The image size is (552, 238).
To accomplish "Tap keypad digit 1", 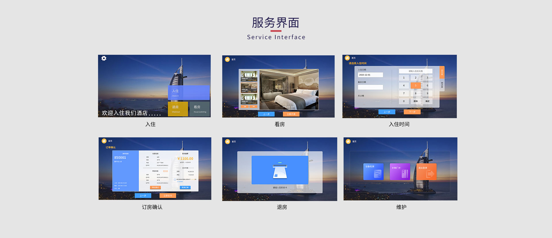I will [x=404, y=78].
